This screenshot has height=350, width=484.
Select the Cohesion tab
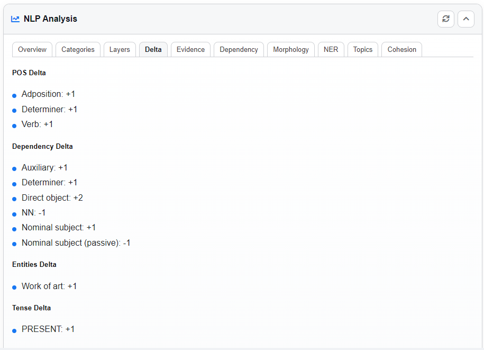401,49
